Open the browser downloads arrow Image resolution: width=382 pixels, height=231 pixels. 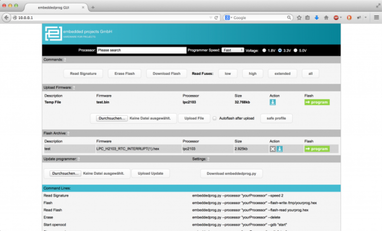coord(317,18)
